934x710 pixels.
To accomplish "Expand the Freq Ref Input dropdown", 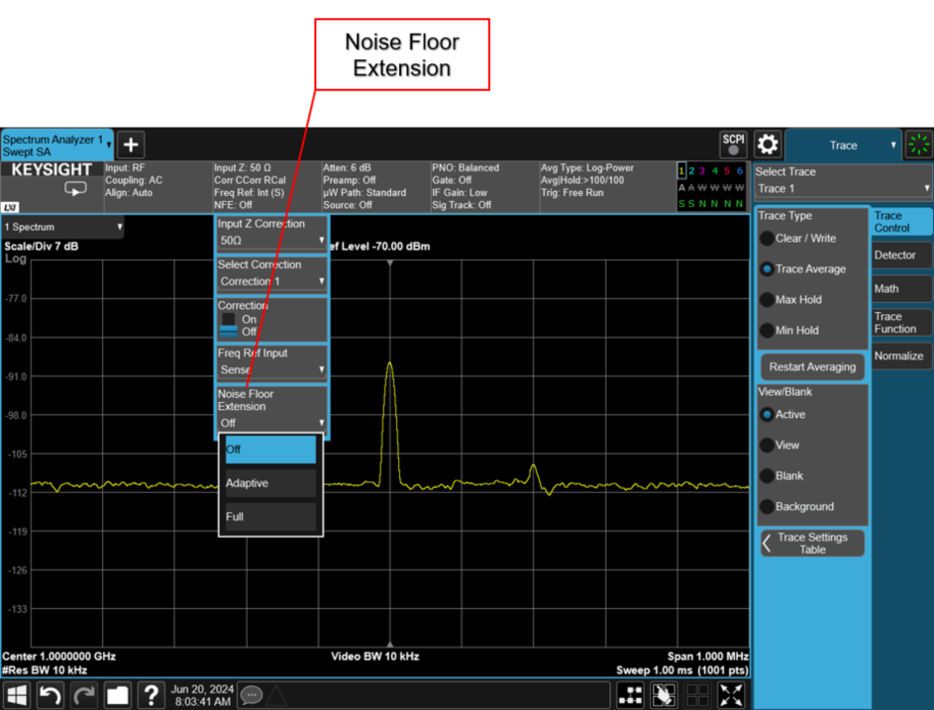I will click(271, 369).
